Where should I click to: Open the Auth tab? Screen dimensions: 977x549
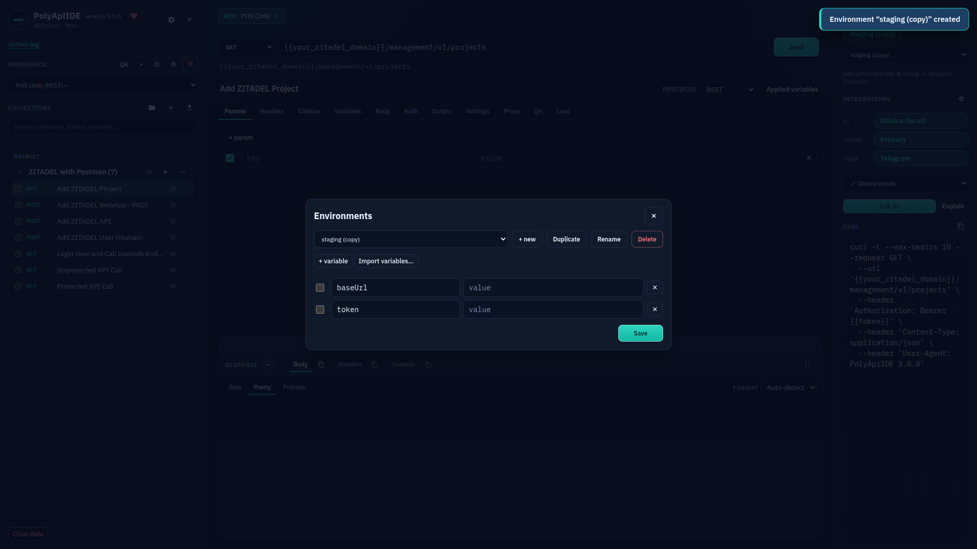tap(411, 111)
